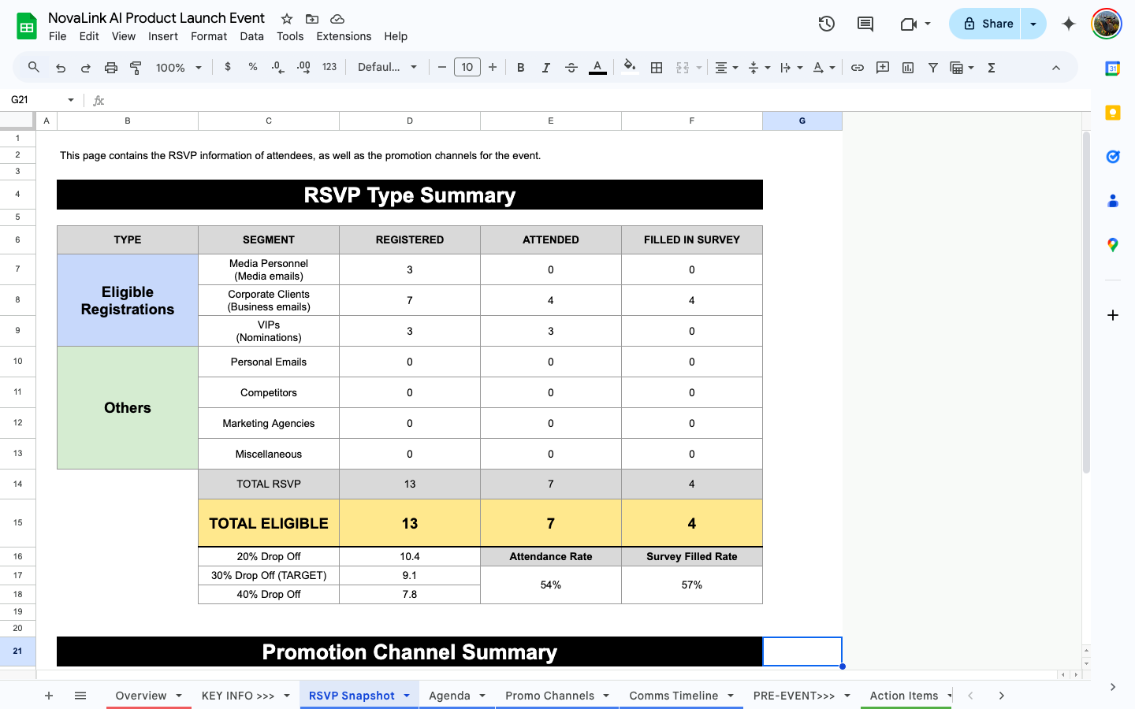Collapse the toolbar with the chevron
Image resolution: width=1135 pixels, height=709 pixels.
tap(1056, 68)
